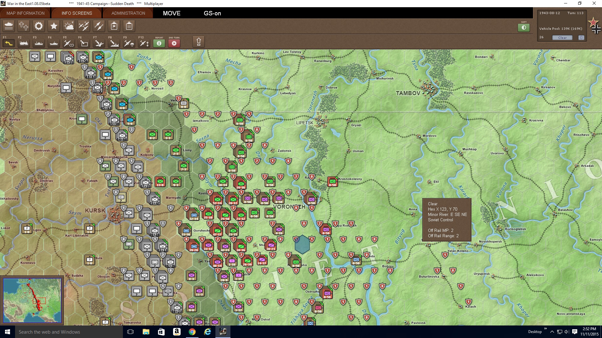602x338 pixels.
Task: Select F7 bomb airfield mode
Action: [x=99, y=43]
